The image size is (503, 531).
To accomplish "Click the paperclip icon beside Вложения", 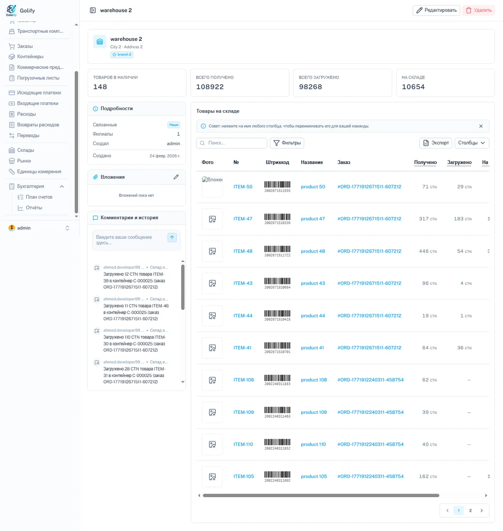I will 95,177.
